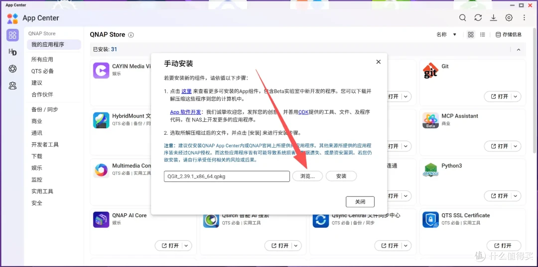Refresh the app list using the refresh icon
This screenshot has width=538, height=267.
coord(478,18)
